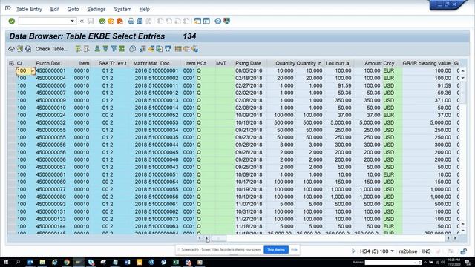Click the vertical scrollbar down arrow at bottom
The width and height of the screenshot is (475, 267).
pos(463,231)
